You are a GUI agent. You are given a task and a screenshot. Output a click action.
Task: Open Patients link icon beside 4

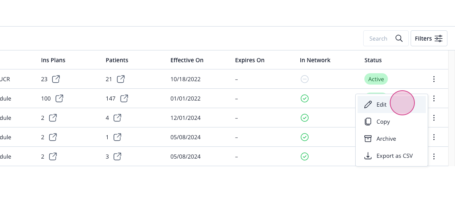click(118, 118)
